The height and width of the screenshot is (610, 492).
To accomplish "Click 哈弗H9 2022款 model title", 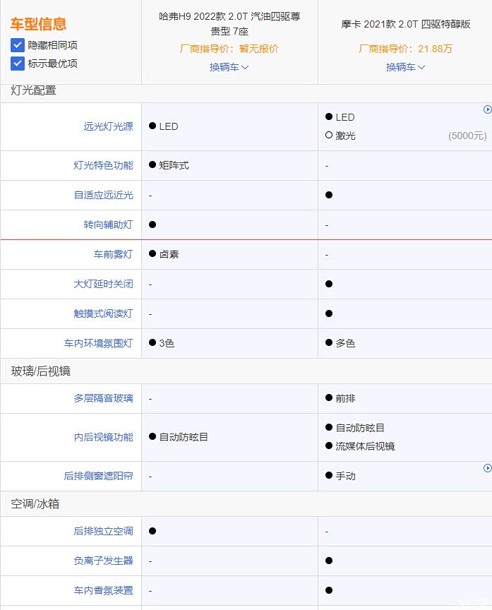I will (x=229, y=24).
